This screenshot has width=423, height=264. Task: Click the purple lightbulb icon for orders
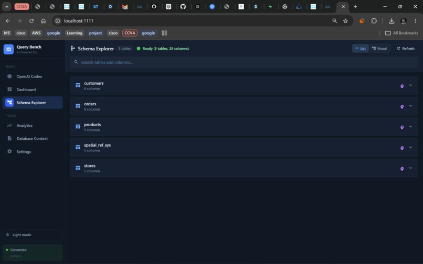tap(402, 107)
